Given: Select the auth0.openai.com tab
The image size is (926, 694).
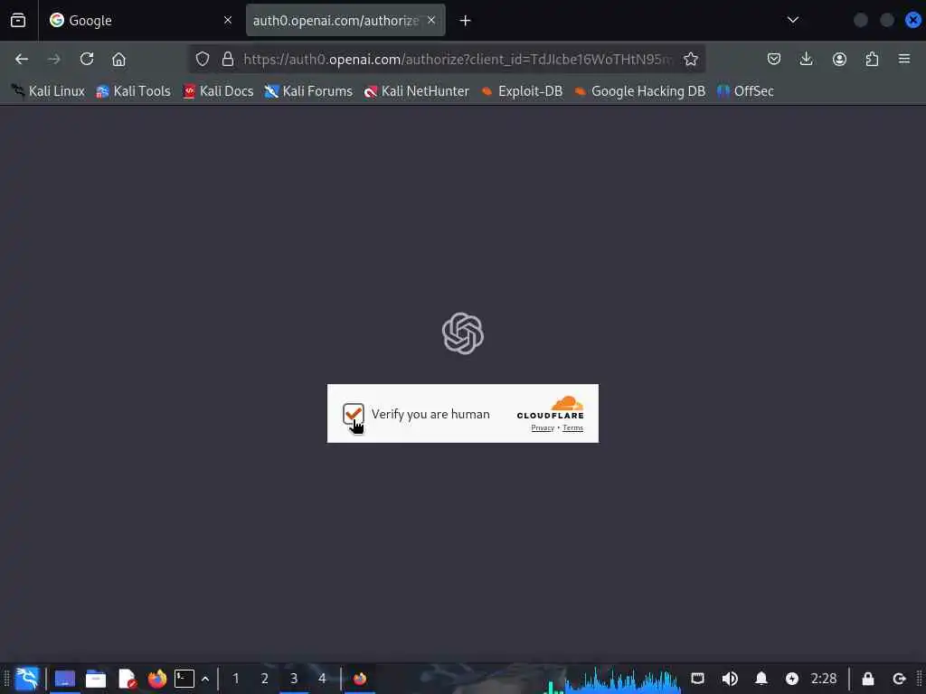Looking at the screenshot, I should point(345,21).
